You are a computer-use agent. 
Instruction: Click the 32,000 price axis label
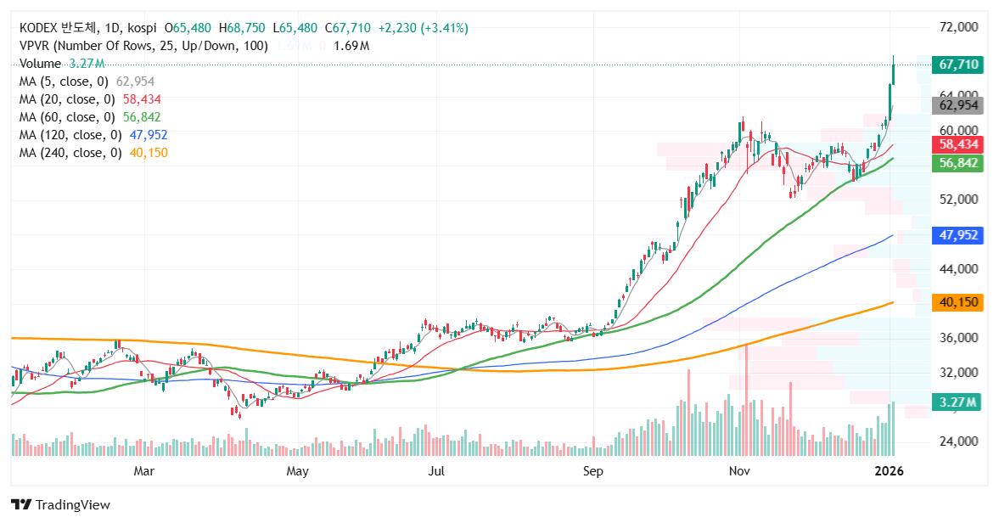[959, 372]
